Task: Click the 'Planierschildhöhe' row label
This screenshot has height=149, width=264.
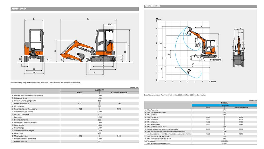Action: click(21, 141)
